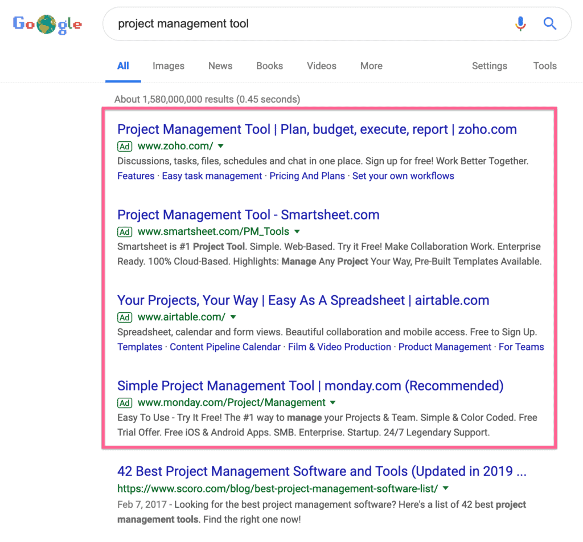Click the Ad badge beside www.zoho.com
583x542 pixels.
(x=125, y=146)
